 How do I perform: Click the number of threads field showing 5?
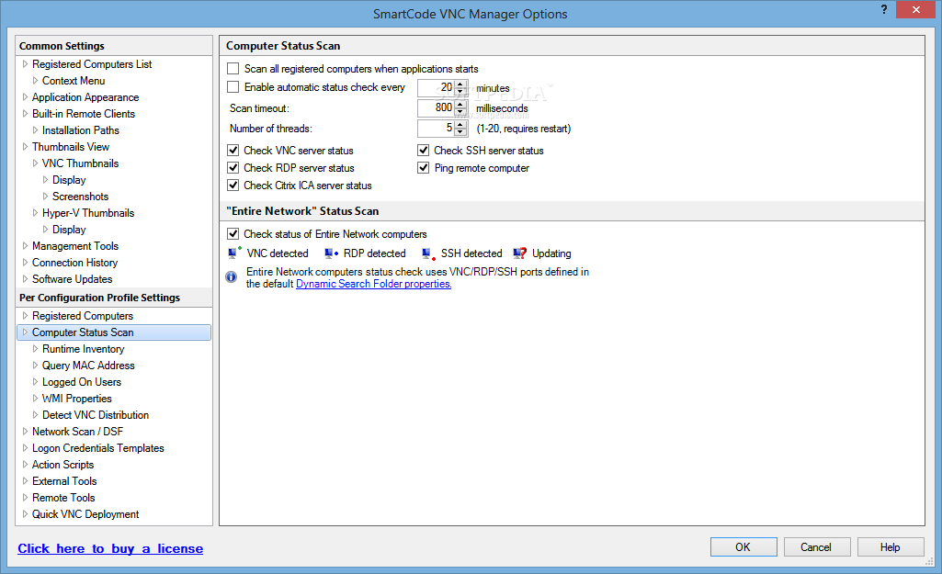437,128
